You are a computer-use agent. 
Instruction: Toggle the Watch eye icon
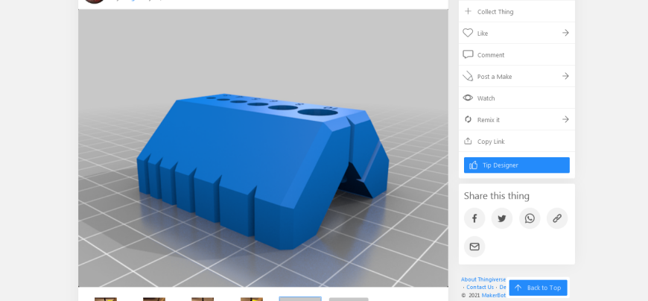[x=468, y=98]
